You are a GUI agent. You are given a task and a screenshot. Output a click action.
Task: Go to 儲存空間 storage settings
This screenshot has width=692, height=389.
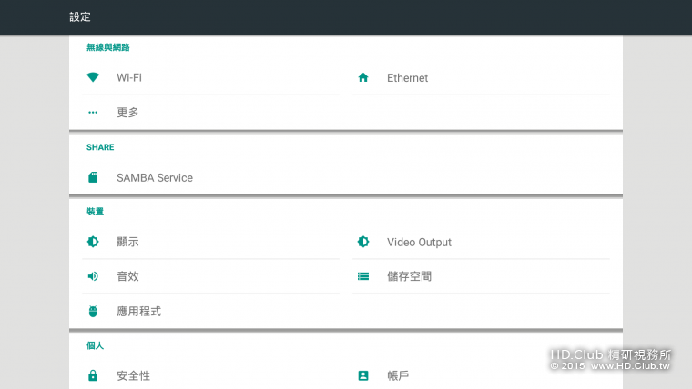[x=409, y=276]
